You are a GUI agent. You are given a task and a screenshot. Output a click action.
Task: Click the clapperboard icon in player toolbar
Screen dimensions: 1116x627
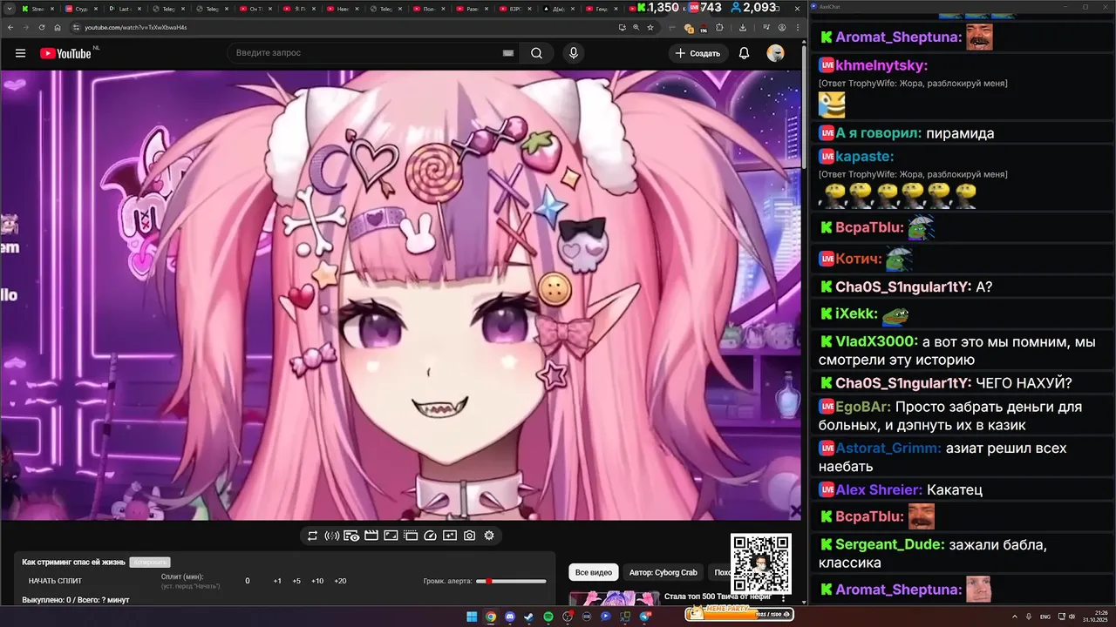point(371,536)
